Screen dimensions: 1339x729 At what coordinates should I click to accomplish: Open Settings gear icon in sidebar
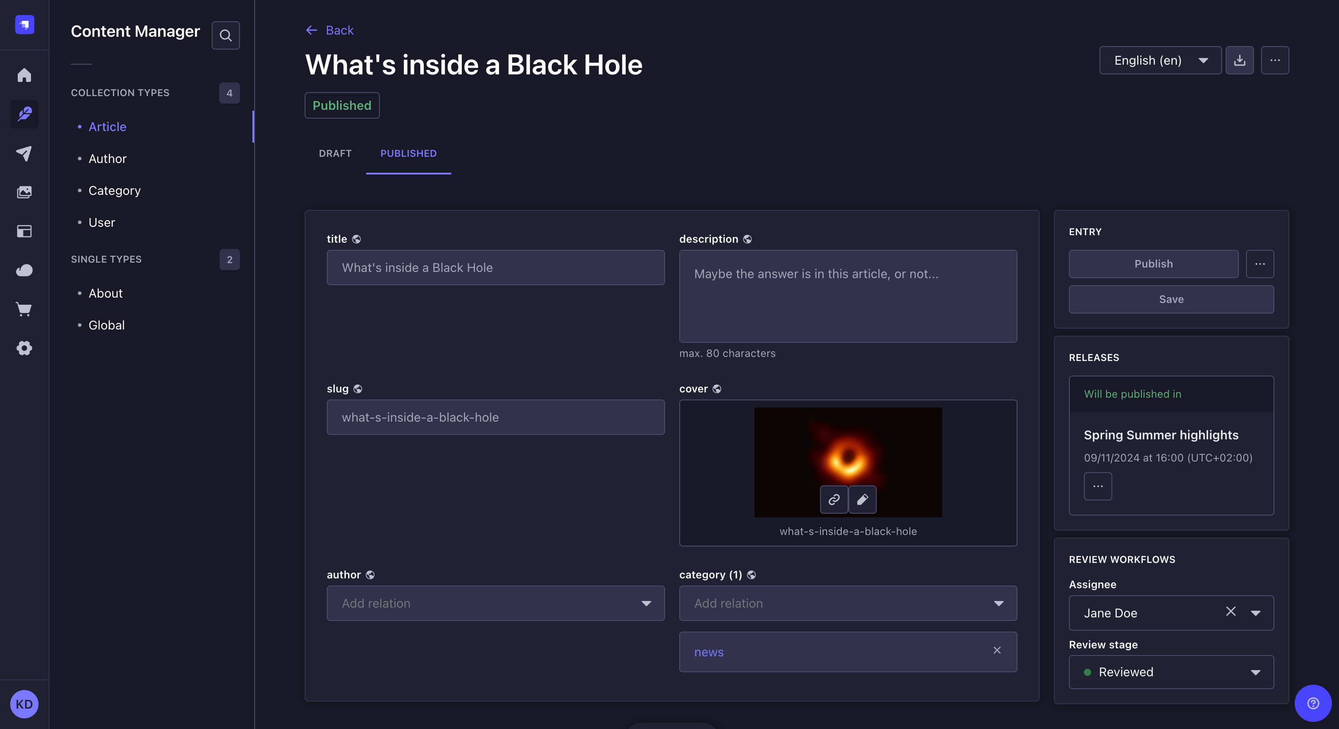point(24,348)
